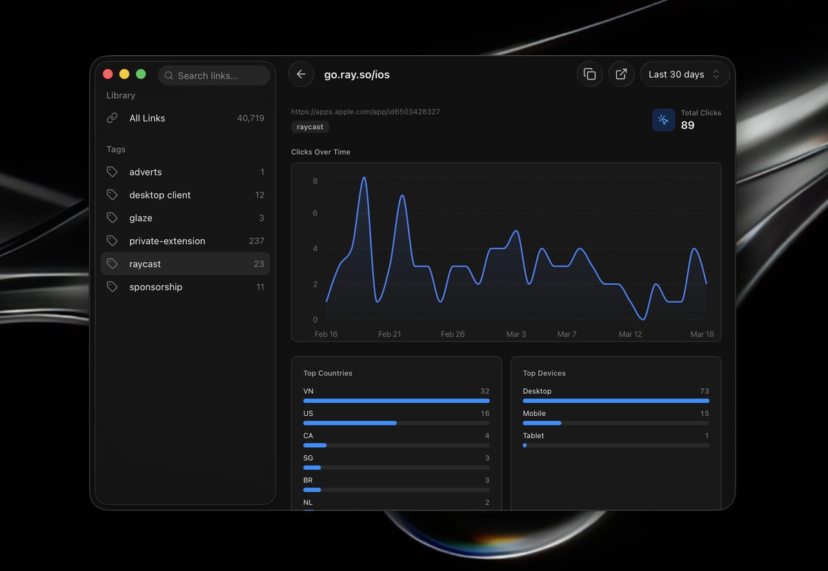This screenshot has width=828, height=571.
Task: Click the Tags section header
Action: [x=116, y=149]
